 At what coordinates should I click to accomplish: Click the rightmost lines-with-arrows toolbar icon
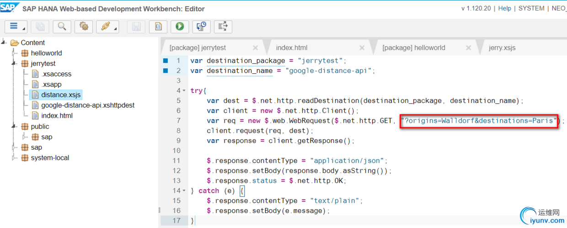point(223,27)
